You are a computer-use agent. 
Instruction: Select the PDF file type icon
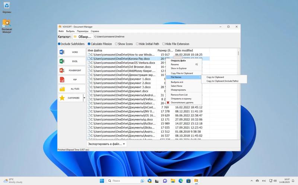point(62,79)
